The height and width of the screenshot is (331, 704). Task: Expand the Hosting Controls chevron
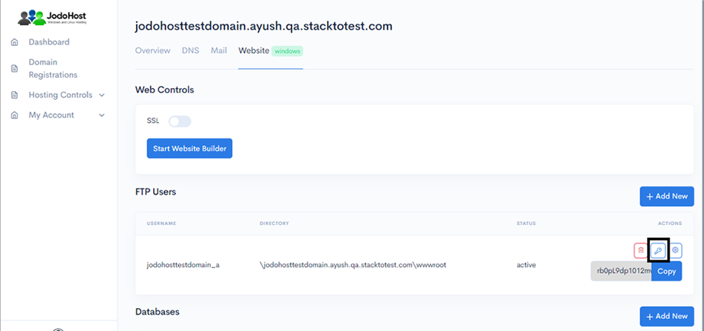pos(102,96)
